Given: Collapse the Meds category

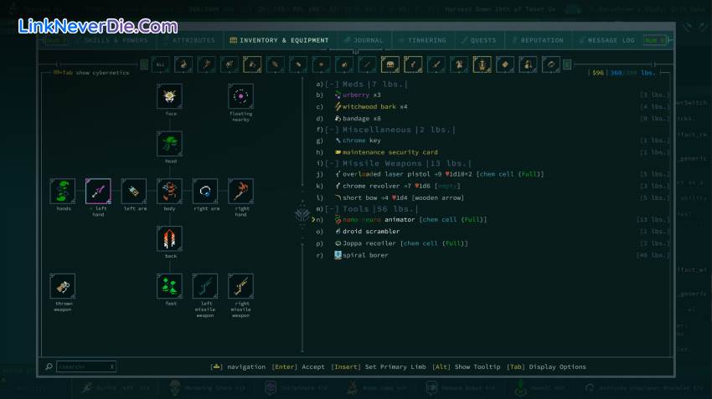Looking at the screenshot, I should (332, 84).
